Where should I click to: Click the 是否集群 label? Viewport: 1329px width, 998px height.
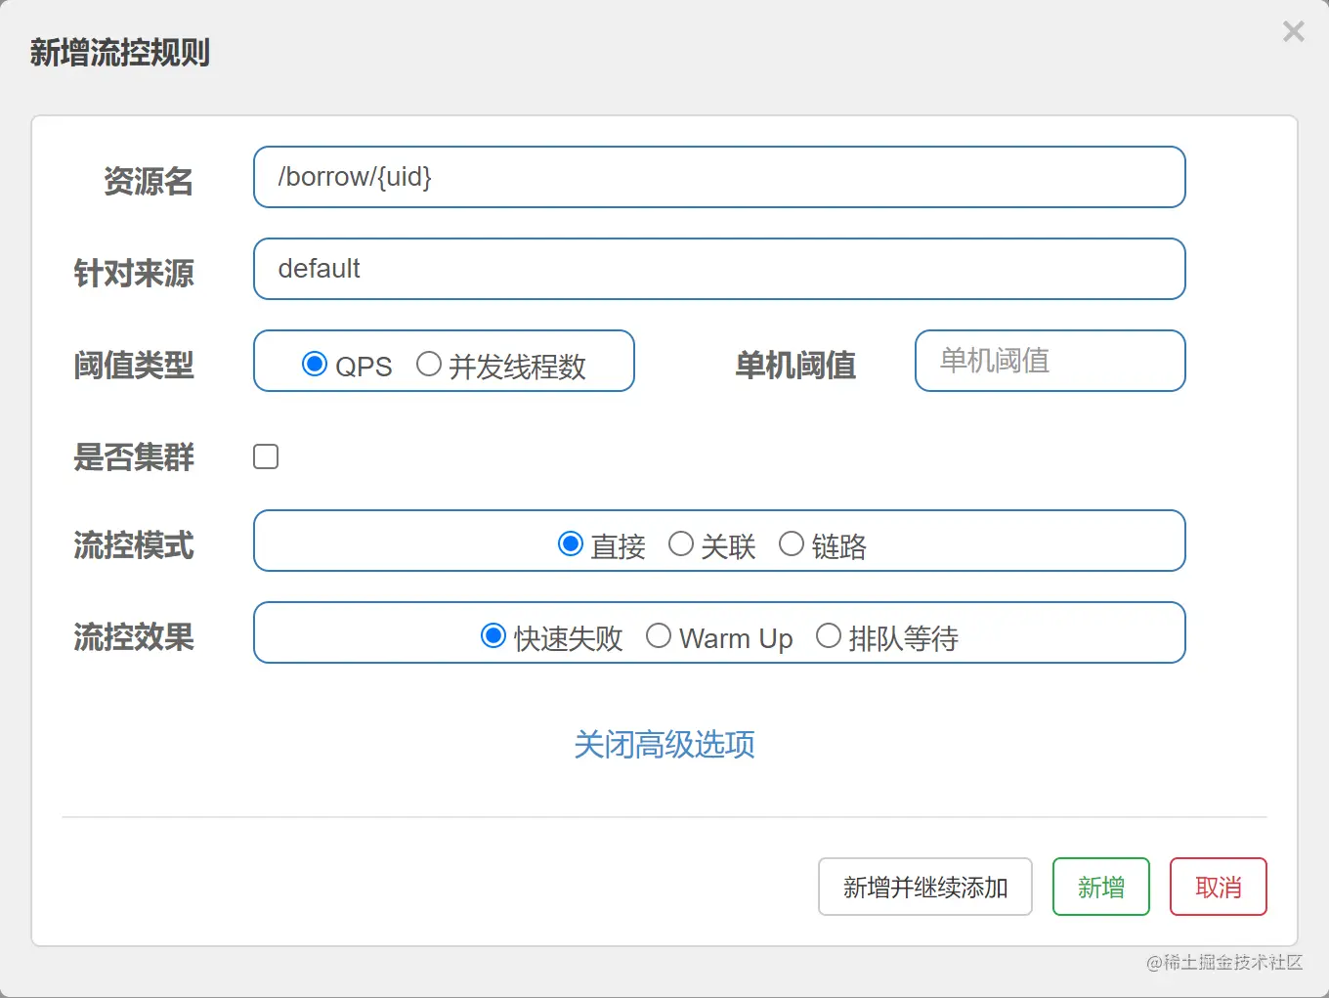click(x=134, y=456)
